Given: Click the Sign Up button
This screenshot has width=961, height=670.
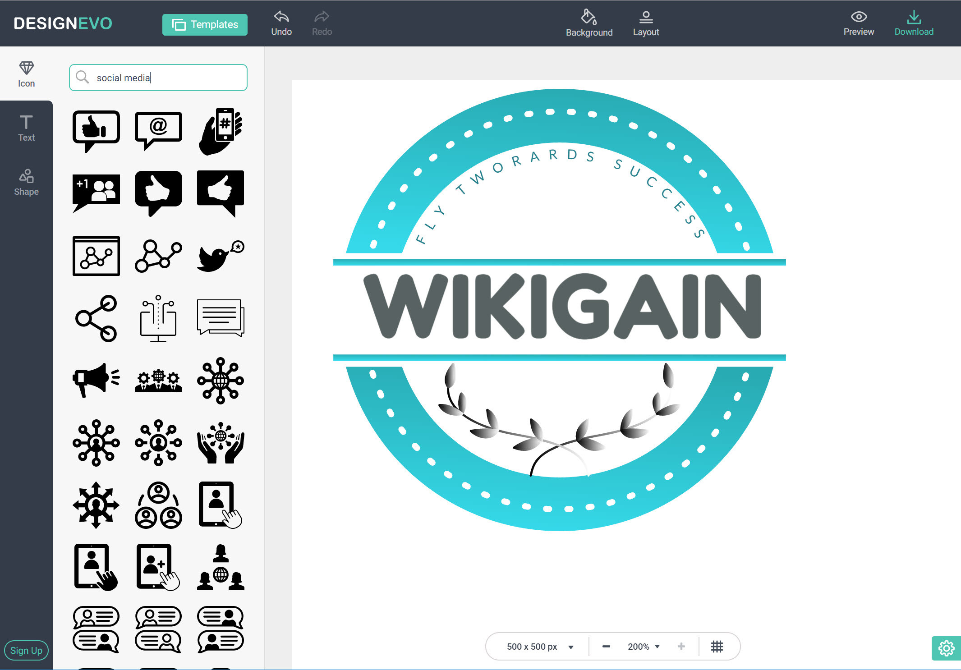Looking at the screenshot, I should [26, 650].
